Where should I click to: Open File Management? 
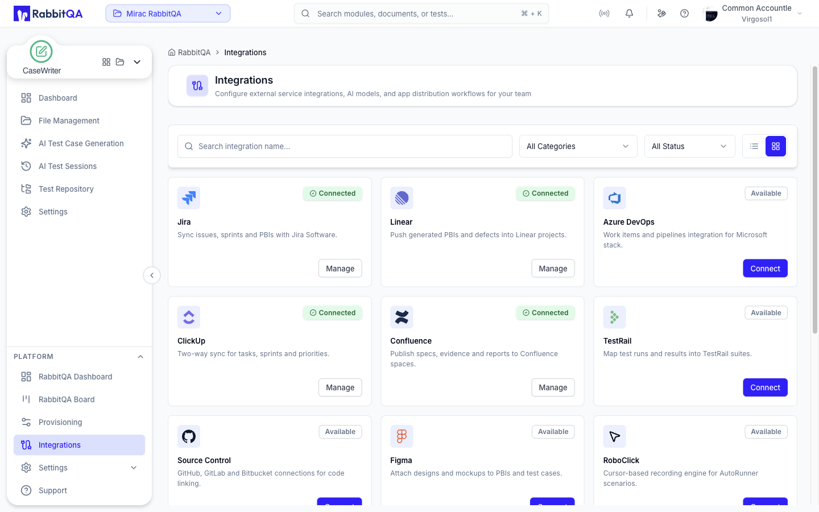(x=79, y=121)
